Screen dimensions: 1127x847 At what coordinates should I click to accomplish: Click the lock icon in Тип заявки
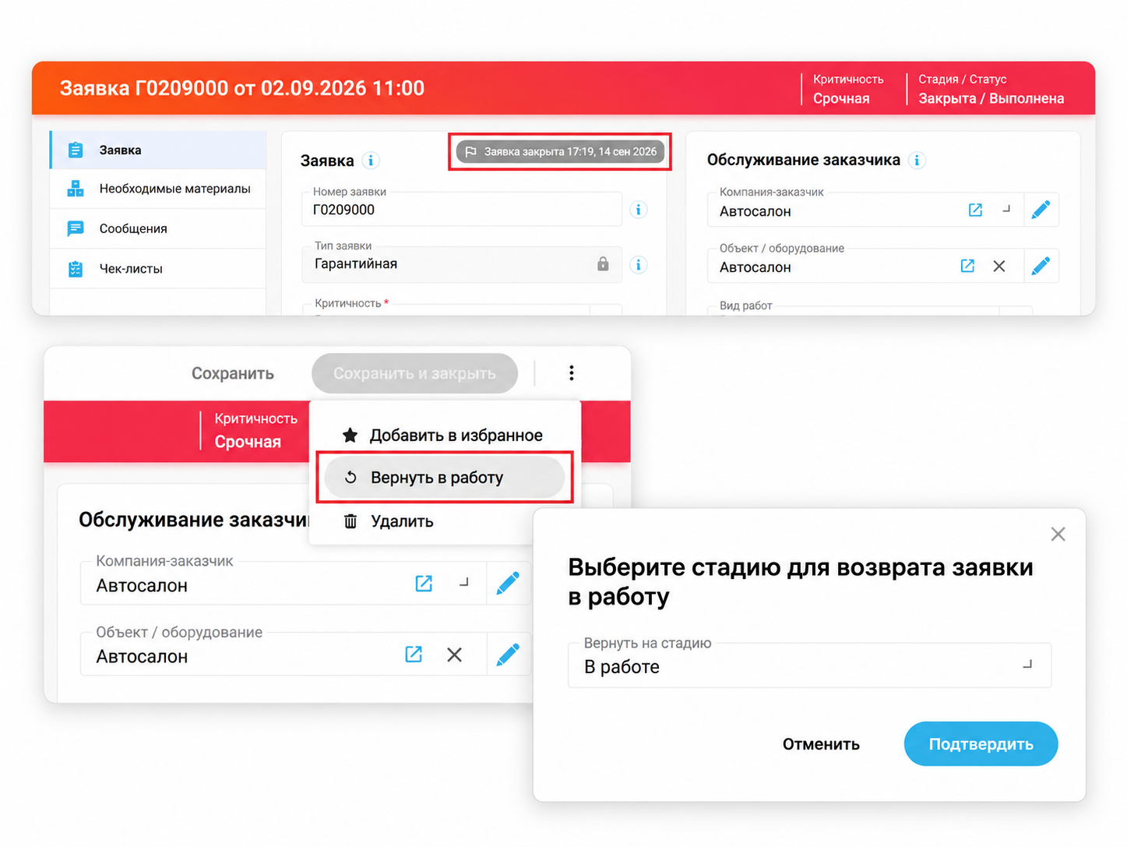click(603, 264)
